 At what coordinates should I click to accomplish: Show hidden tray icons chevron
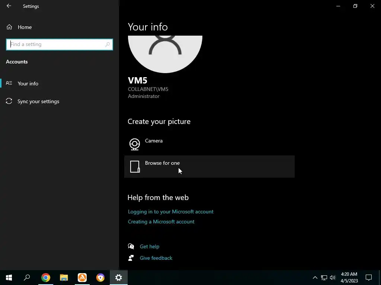click(315, 278)
